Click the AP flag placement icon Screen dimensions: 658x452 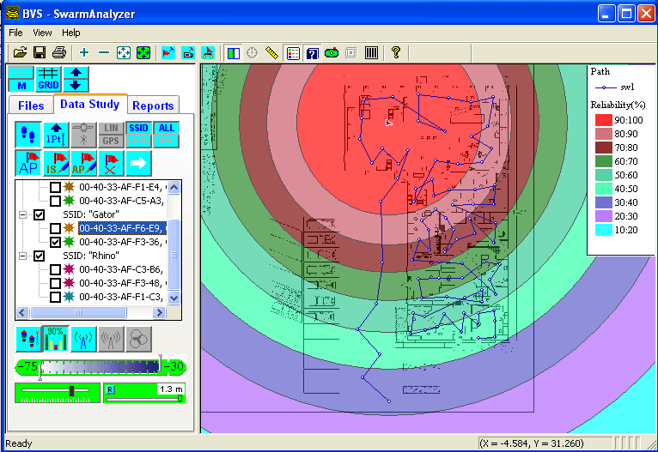click(28, 162)
